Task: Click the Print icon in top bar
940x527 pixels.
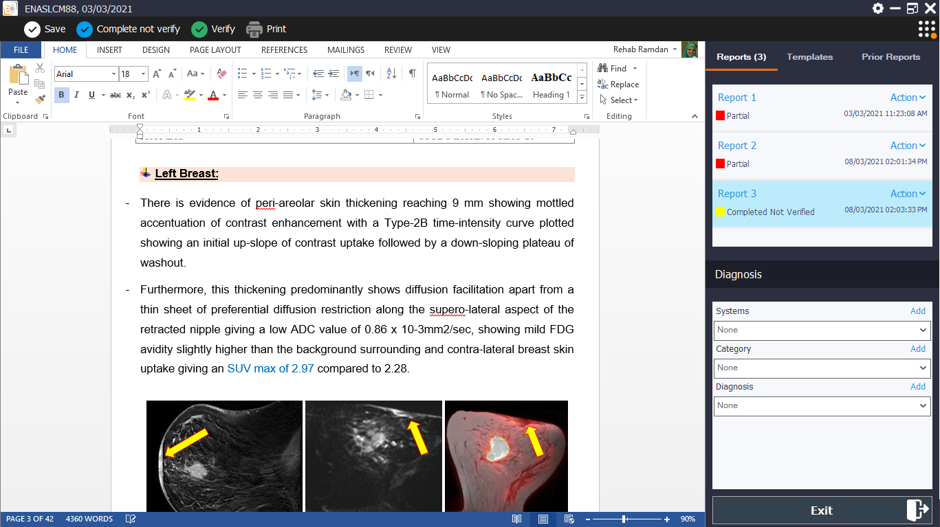Action: [x=254, y=29]
